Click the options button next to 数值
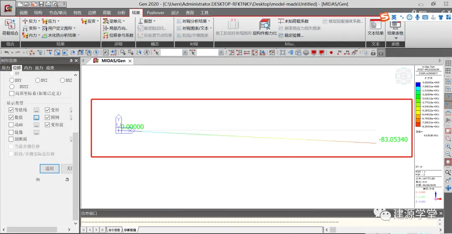The width and height of the screenshot is (452, 234). coord(36,117)
